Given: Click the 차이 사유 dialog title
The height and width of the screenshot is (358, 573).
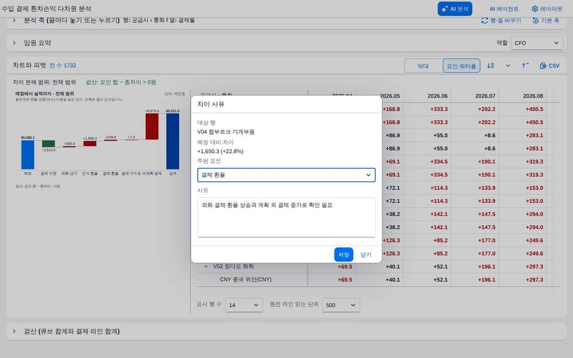Looking at the screenshot, I should (211, 104).
